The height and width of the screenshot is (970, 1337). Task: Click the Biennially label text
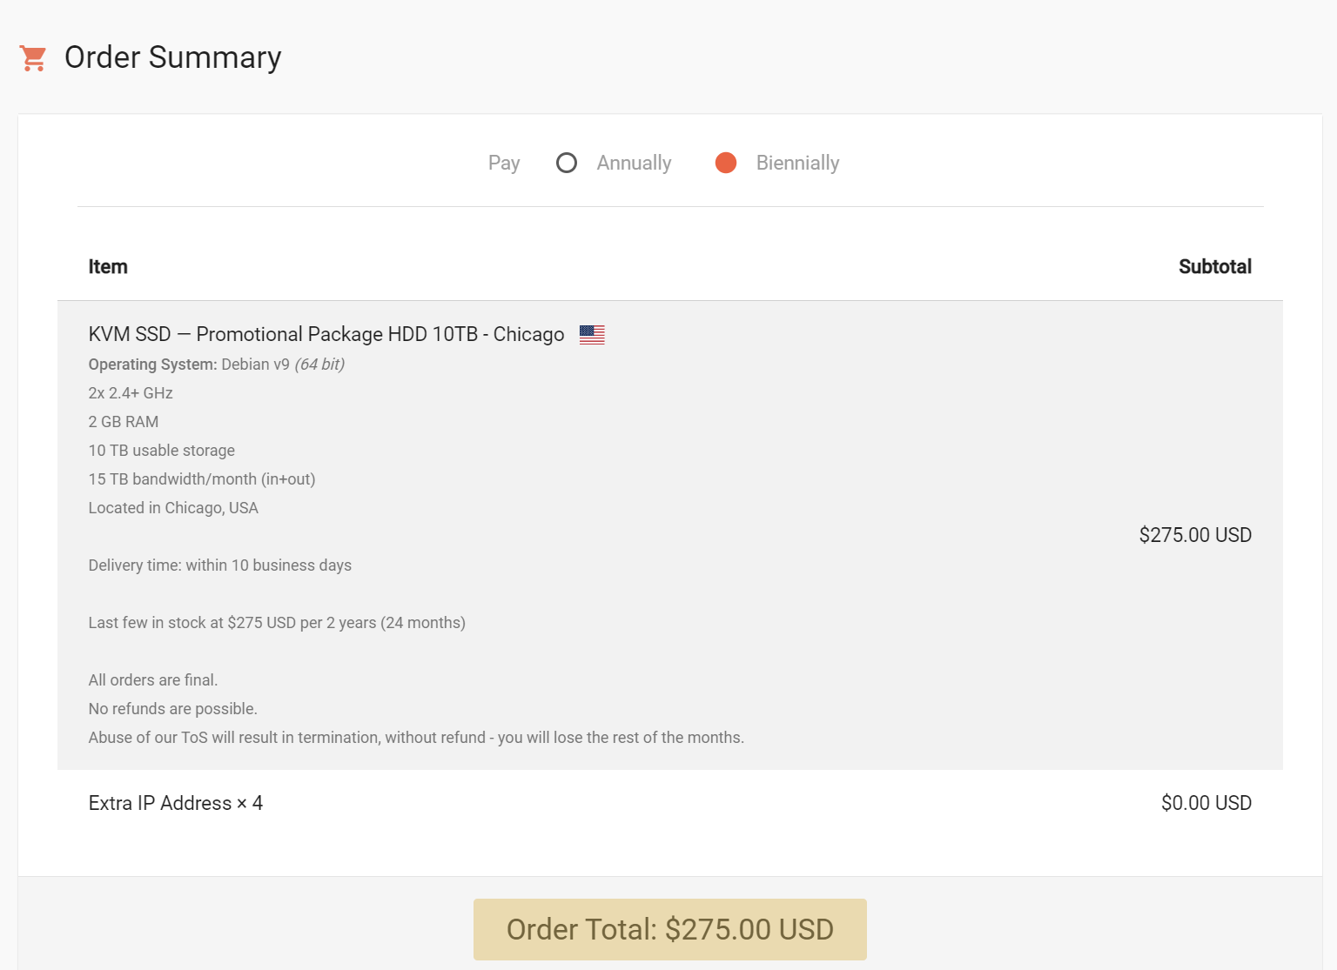pos(797,163)
